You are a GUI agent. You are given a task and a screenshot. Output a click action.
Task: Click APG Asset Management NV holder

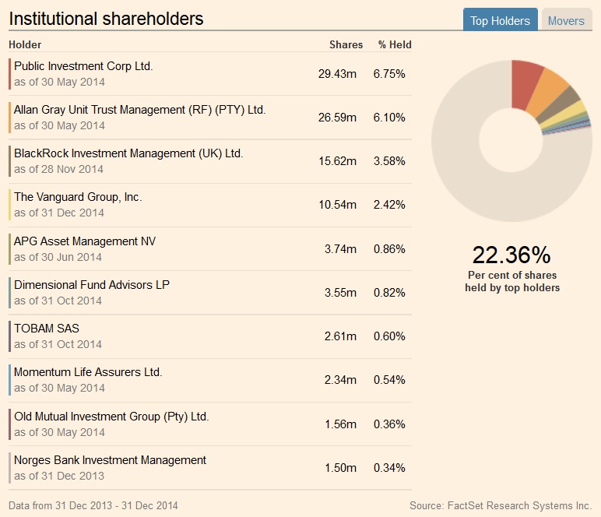[x=85, y=241]
